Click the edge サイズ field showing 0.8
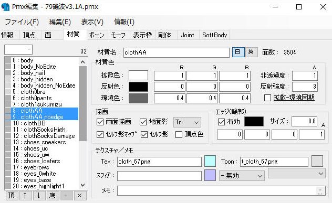This screenshot has width=332, height=203. 304,121
